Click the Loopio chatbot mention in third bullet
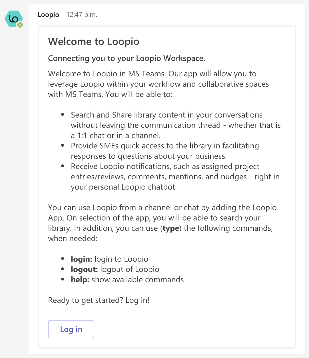The height and width of the screenshot is (358, 309). pos(149,187)
